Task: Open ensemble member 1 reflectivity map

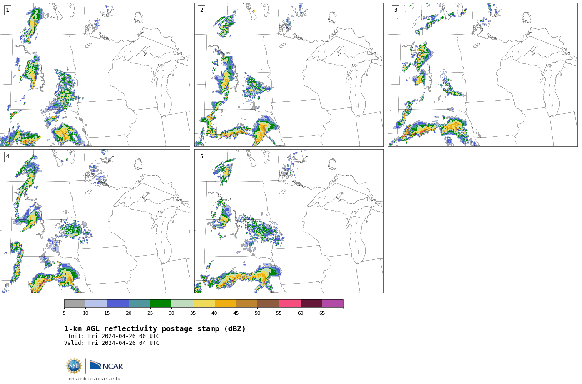Action: click(95, 75)
